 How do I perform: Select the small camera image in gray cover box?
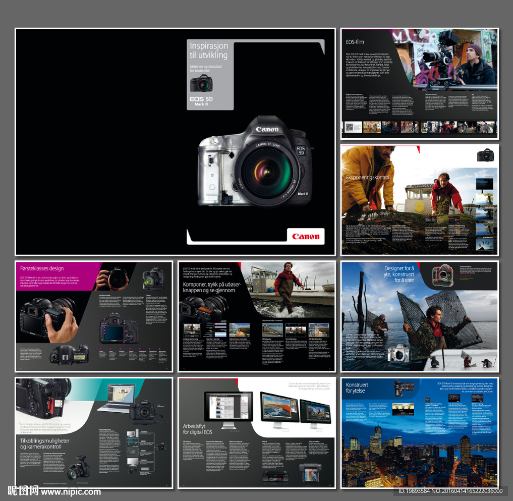[x=201, y=83]
